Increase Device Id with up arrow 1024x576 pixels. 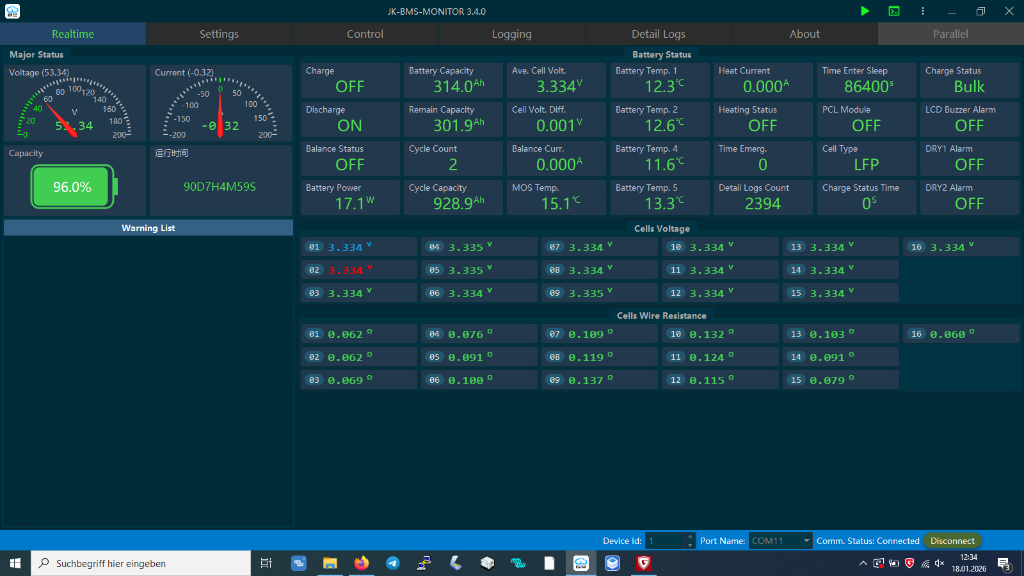coord(690,537)
